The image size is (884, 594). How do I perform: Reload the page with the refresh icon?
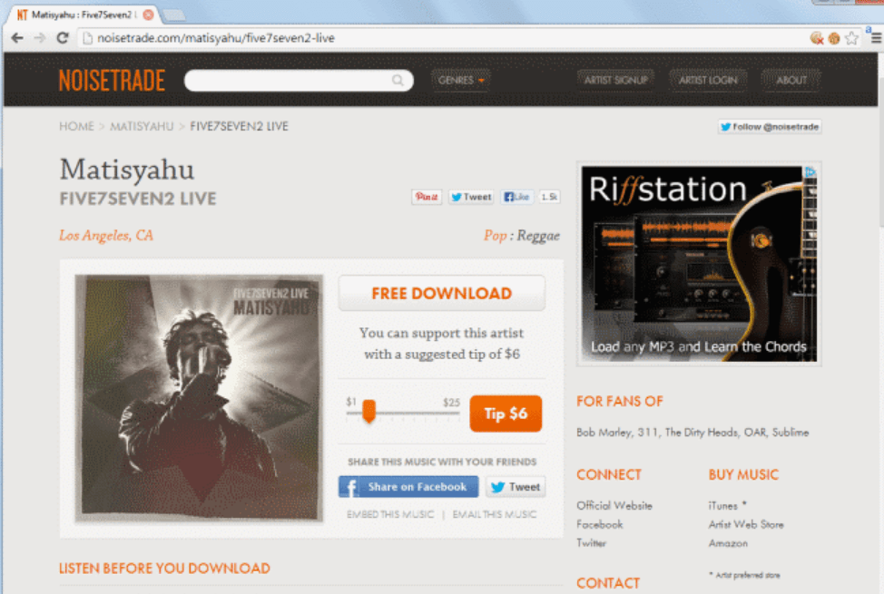[63, 38]
